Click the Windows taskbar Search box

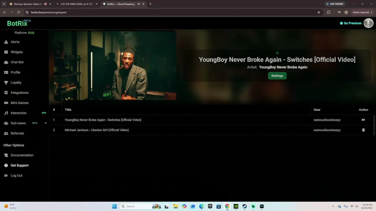click(x=141, y=206)
